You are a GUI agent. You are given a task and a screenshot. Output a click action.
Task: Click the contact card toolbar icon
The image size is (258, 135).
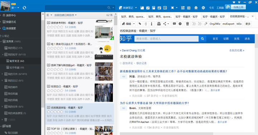coord(159,8)
